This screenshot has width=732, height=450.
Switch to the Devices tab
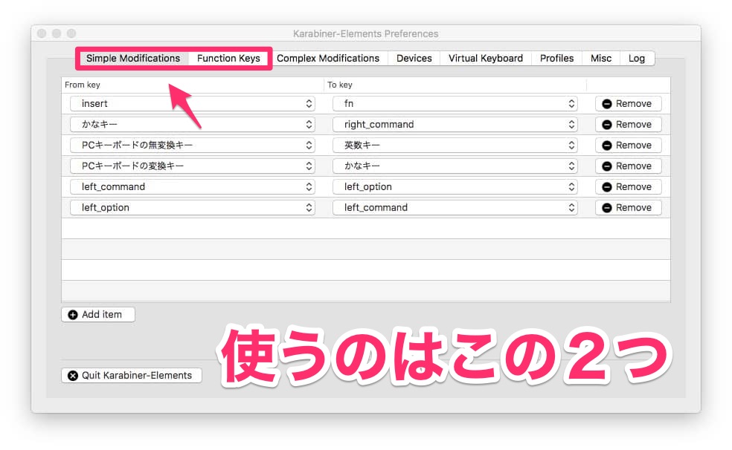point(414,58)
